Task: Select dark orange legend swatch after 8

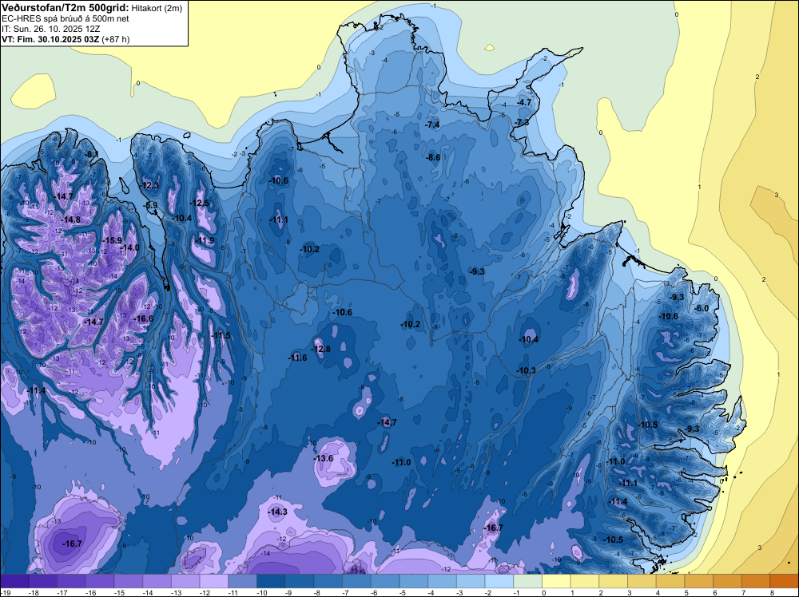Action: pos(785,581)
